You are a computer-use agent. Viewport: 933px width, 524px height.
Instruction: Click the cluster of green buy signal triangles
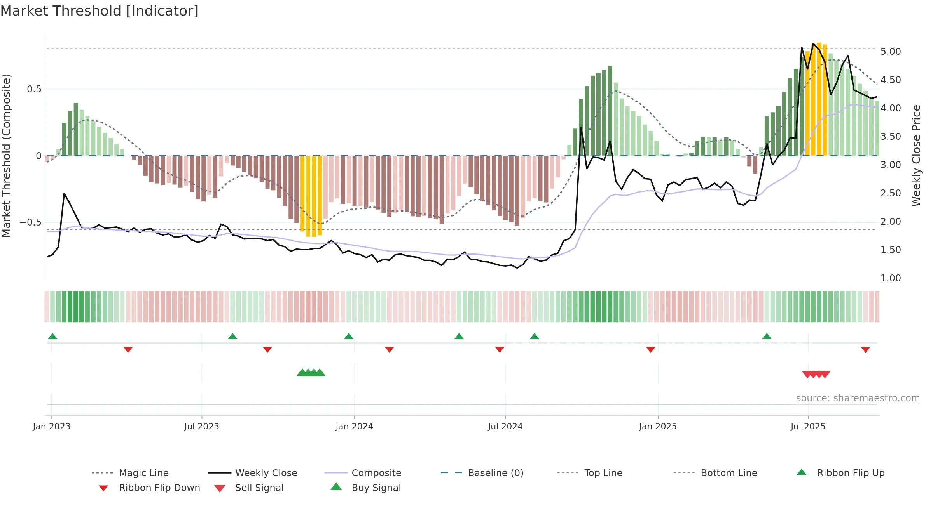(311, 372)
